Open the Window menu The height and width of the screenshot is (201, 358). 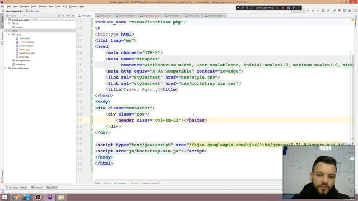coord(73,6)
